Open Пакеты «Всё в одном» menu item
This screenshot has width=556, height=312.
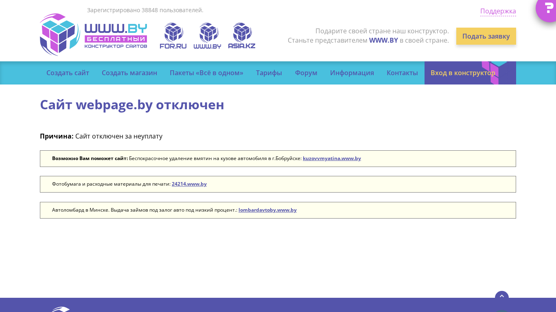point(206,73)
